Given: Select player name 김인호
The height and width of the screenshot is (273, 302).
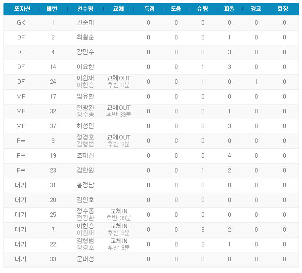Looking at the screenshot, I should coord(85,200).
